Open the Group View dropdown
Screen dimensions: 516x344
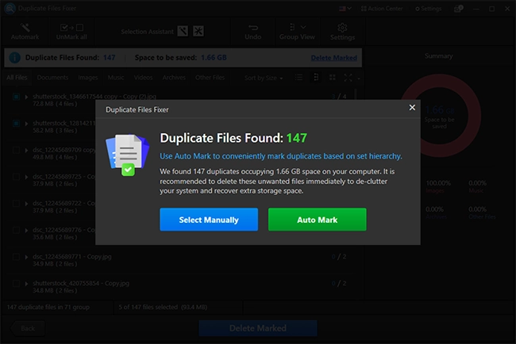(297, 32)
